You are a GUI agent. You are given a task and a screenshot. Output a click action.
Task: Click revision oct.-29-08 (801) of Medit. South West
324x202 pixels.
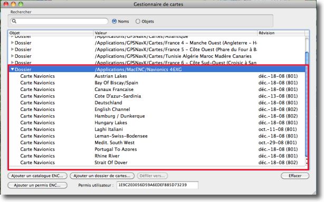tap(278, 143)
